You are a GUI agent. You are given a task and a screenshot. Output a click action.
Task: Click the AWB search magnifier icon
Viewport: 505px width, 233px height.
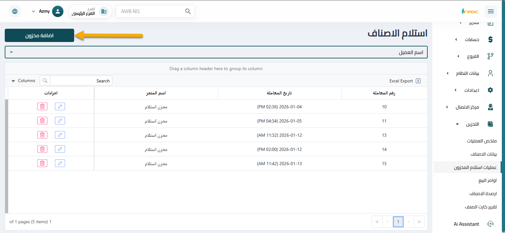click(x=188, y=11)
